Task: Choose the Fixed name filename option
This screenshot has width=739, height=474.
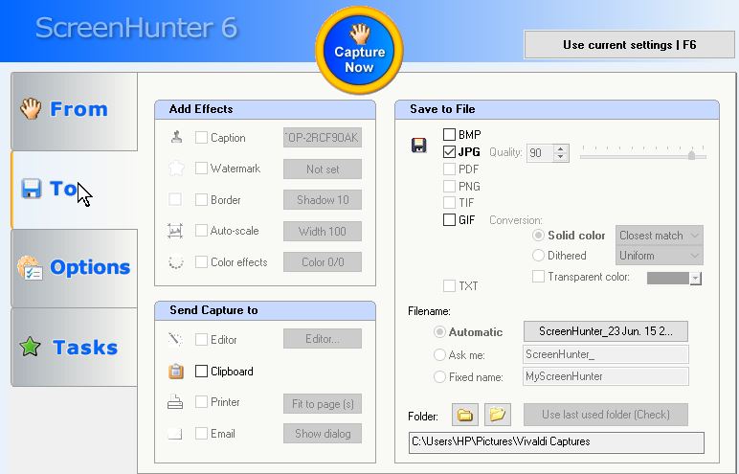Action: [439, 376]
